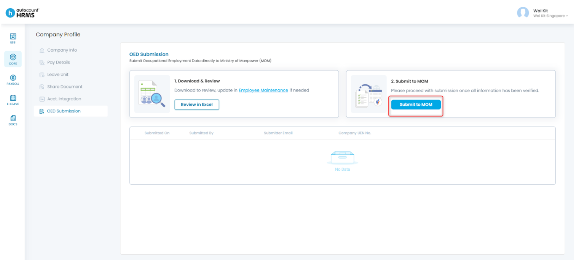Expand the Wai Kit Singapore company dropdown
The height and width of the screenshot is (260, 579).
(x=550, y=16)
